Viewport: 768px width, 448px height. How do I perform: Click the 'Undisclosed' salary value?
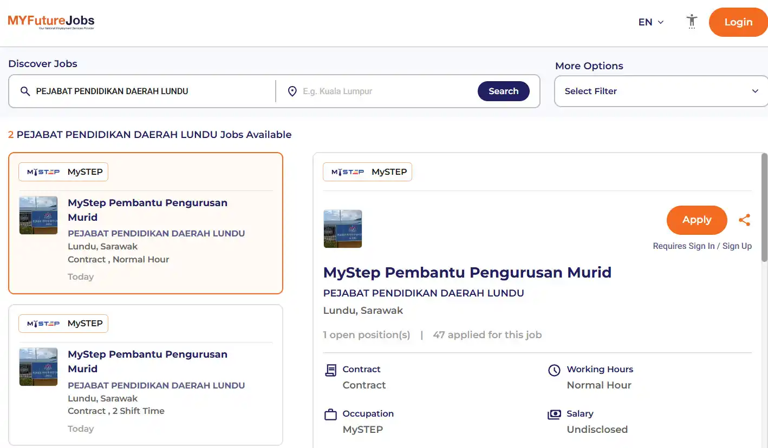point(597,430)
